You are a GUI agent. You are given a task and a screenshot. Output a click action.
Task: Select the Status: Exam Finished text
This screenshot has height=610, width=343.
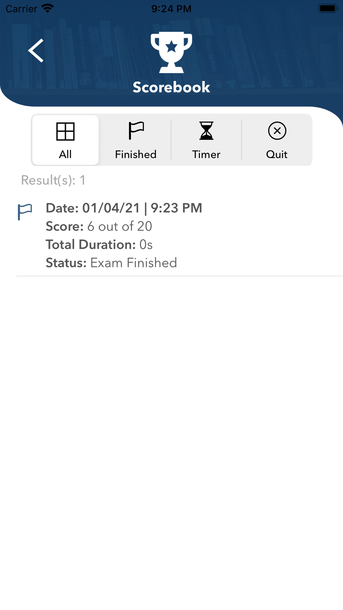(x=111, y=263)
